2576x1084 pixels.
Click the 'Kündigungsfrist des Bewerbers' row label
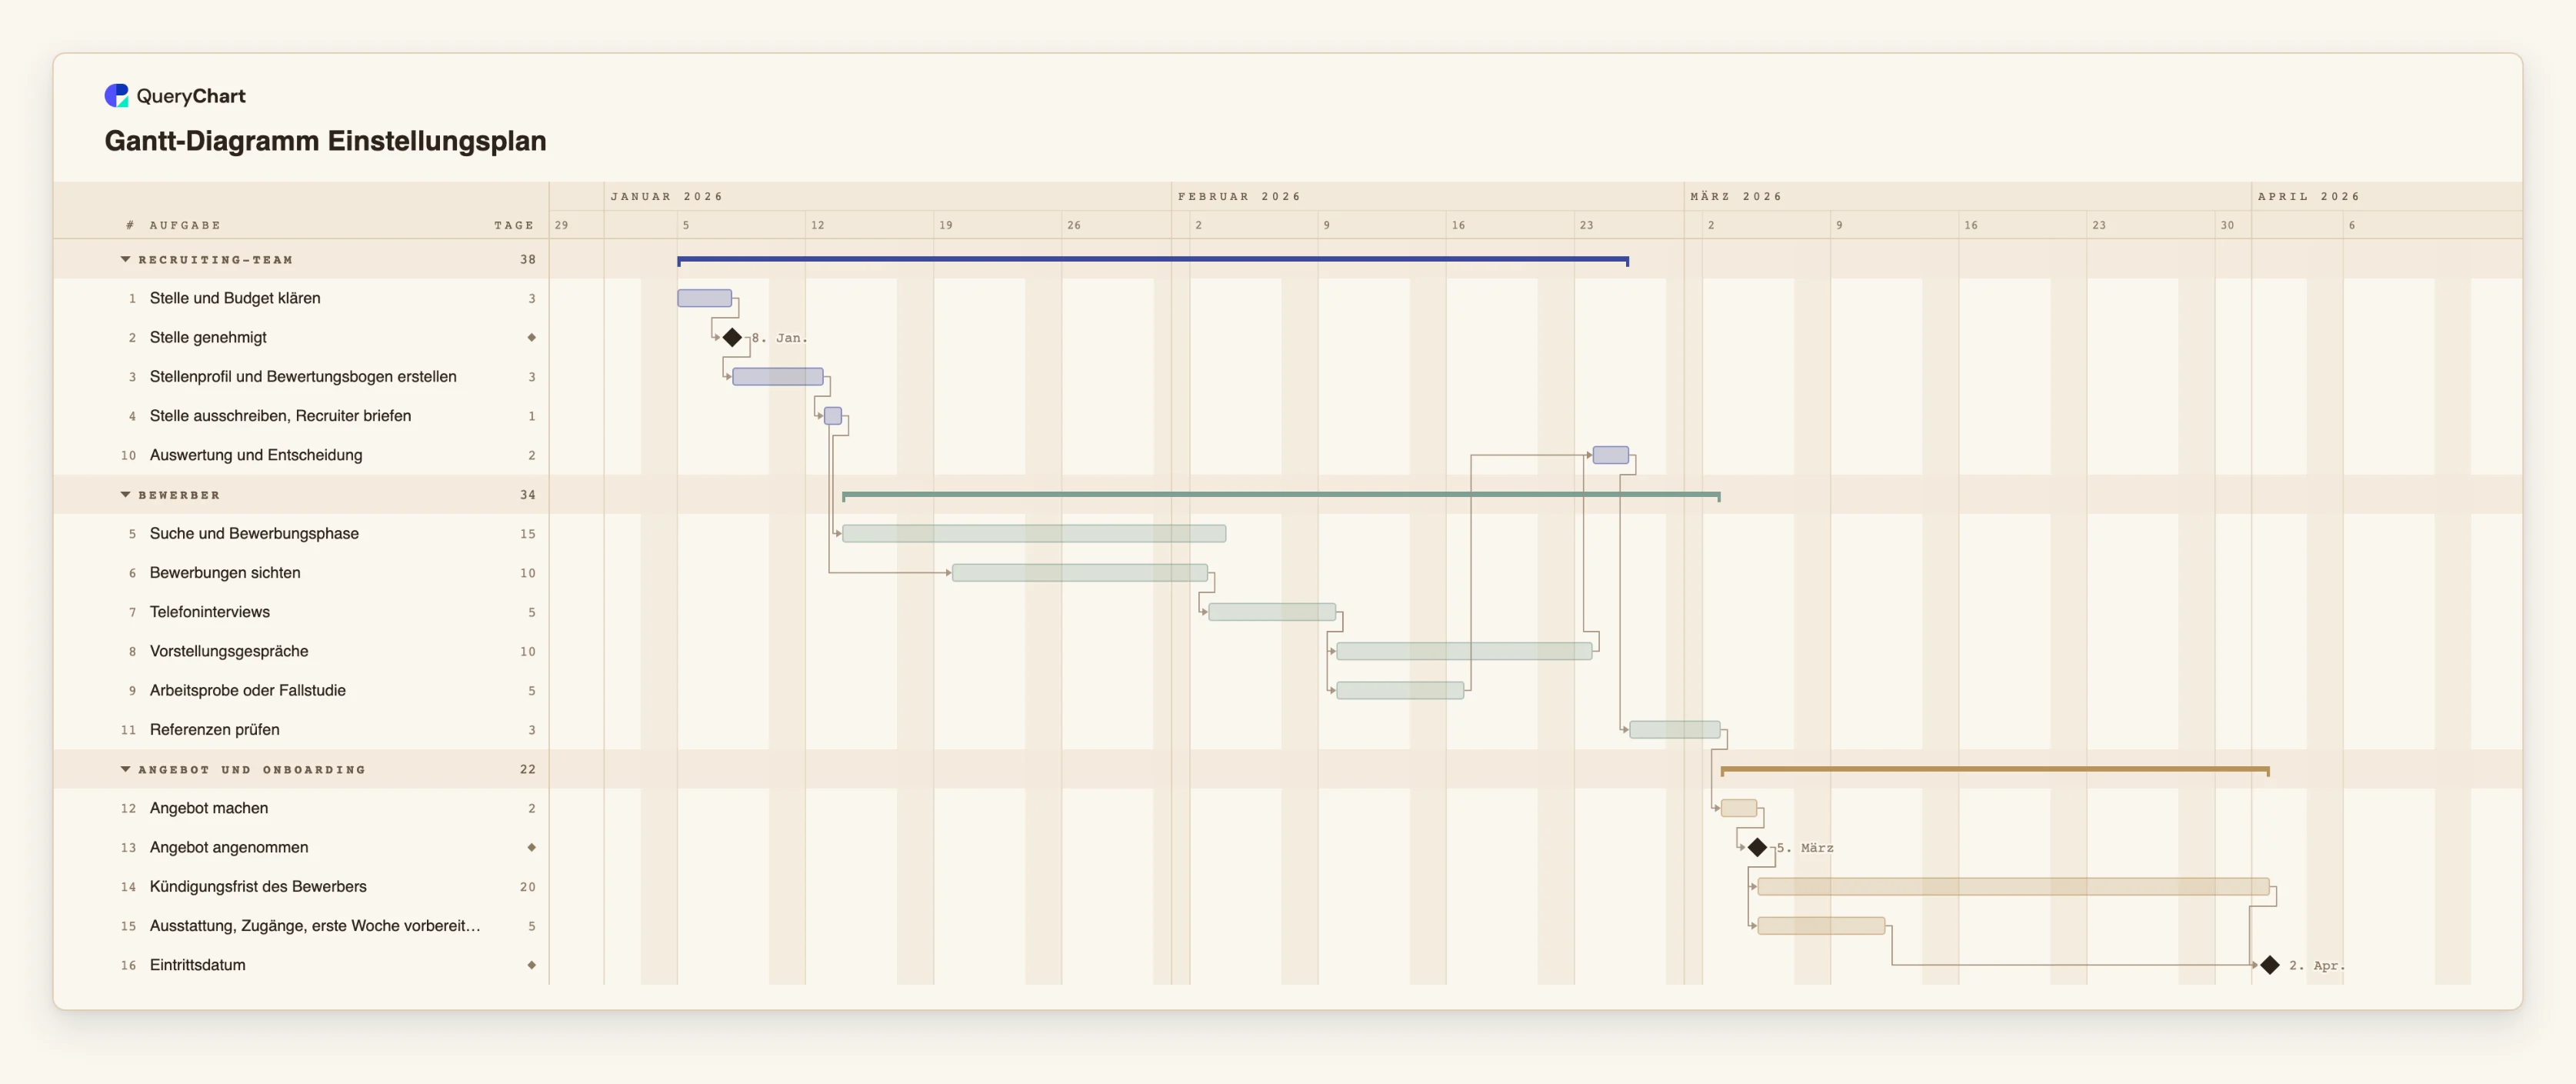[x=258, y=887]
